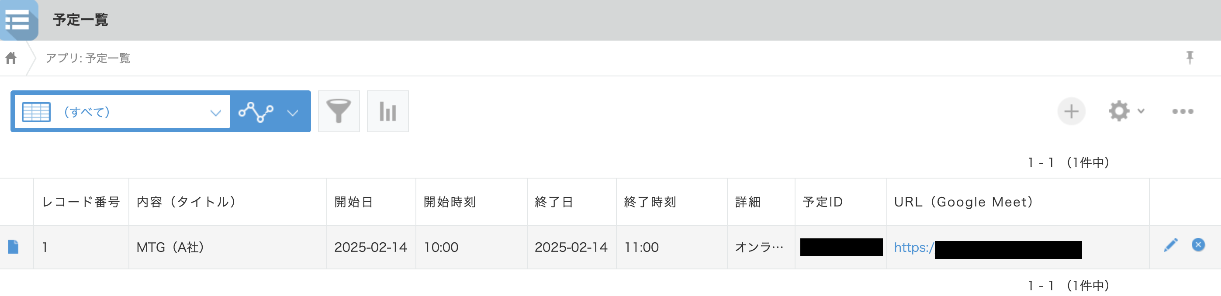Viewport: 1221px width, 296px height.
Task: Open the filter funnel icon
Action: (339, 111)
